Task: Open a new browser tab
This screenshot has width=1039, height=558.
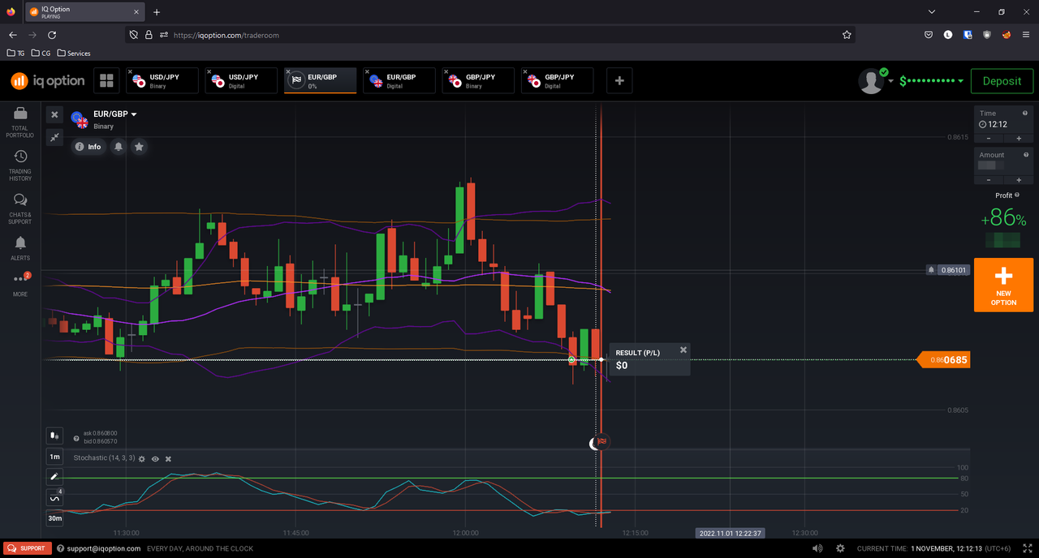Action: pos(157,12)
